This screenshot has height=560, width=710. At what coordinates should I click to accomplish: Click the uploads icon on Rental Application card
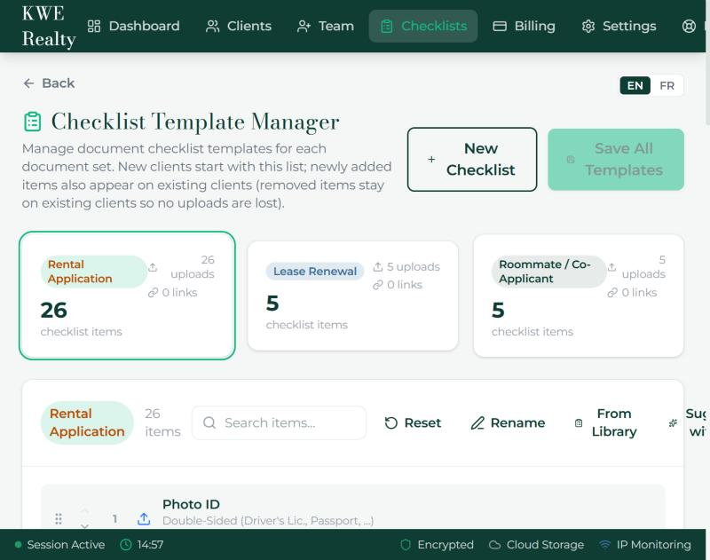153,267
